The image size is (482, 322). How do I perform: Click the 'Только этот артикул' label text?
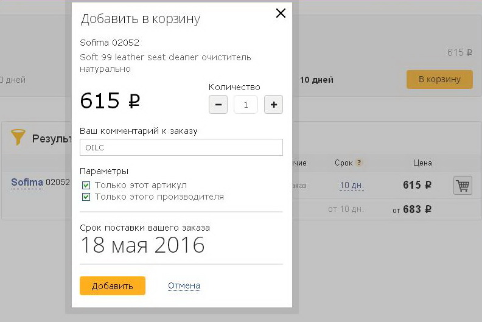click(x=141, y=185)
